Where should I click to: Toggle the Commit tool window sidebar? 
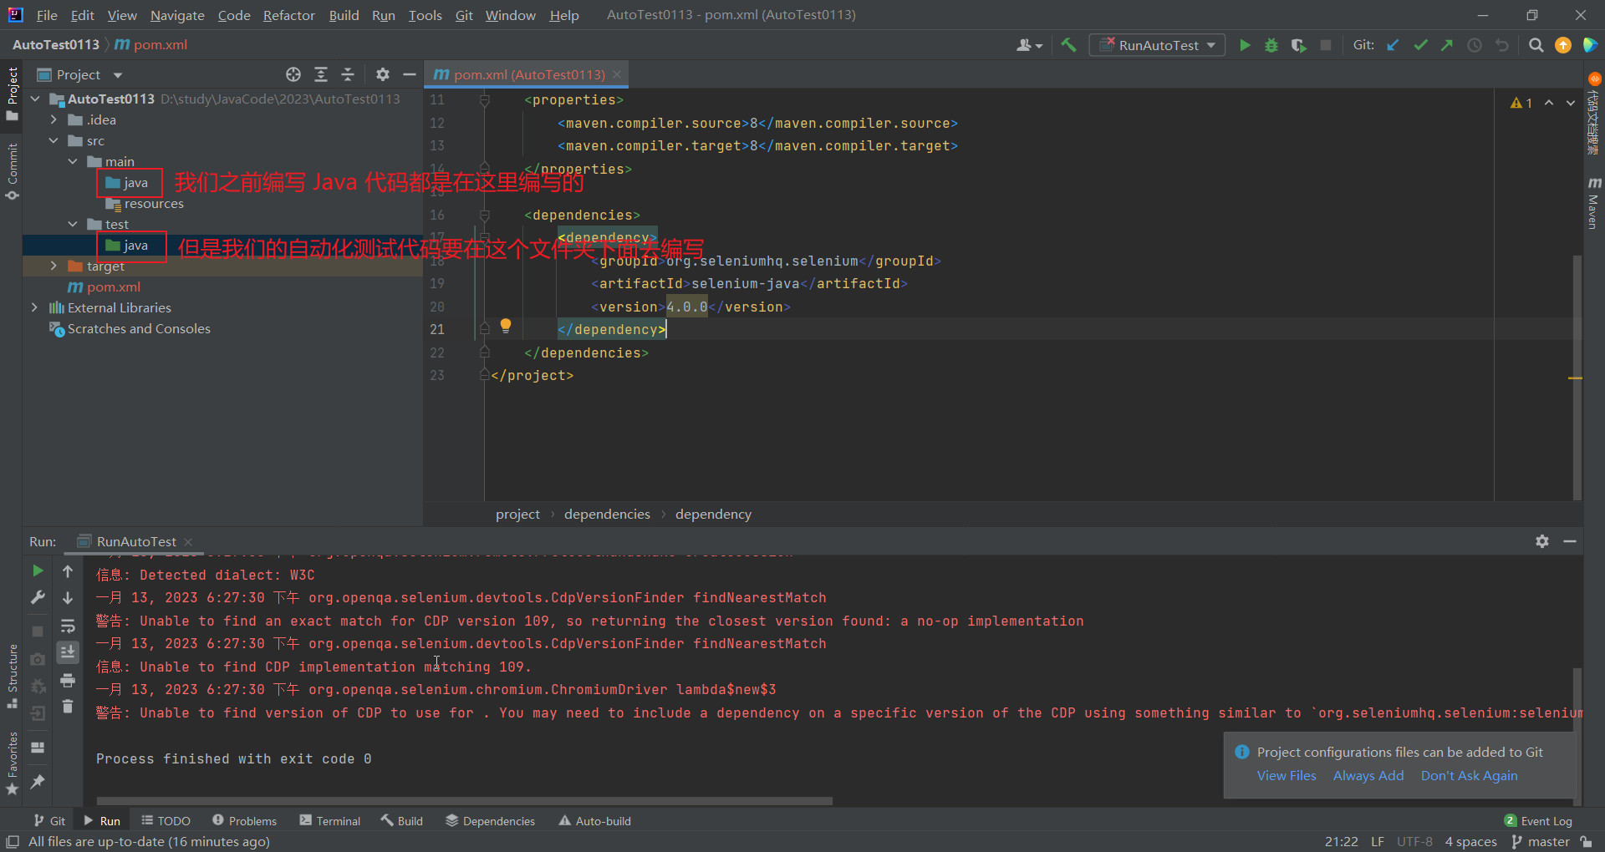pos(12,171)
